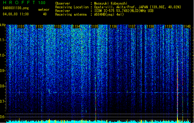Click the observer name Masayuki Kobayashi
The image size is (194, 123).
[111, 3]
